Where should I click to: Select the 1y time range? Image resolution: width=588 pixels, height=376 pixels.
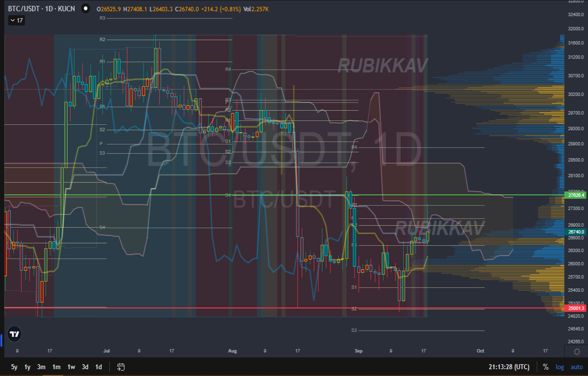[x=28, y=367]
